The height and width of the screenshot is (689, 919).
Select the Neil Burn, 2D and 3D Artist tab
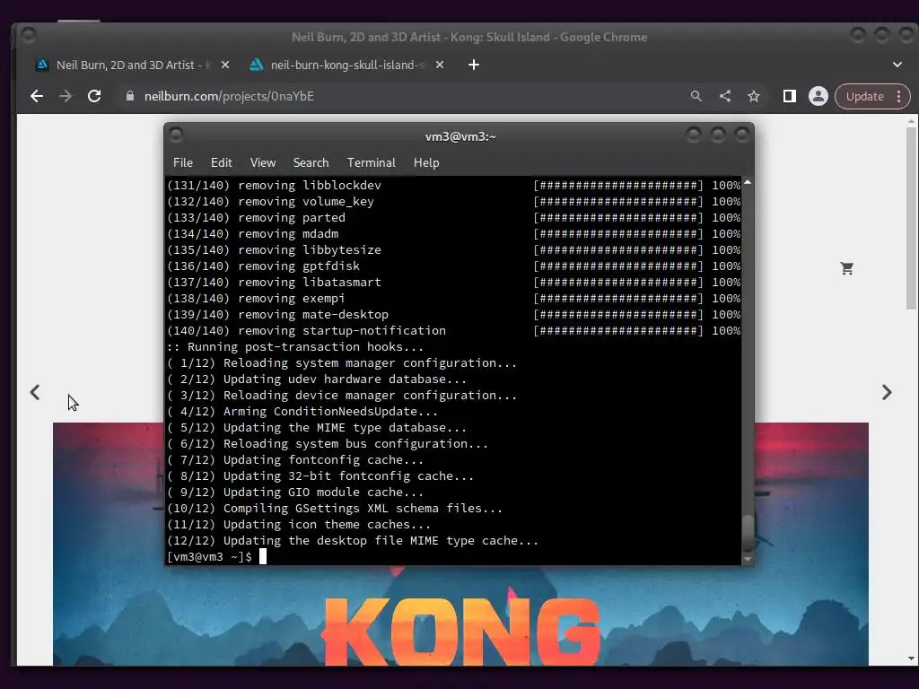coord(132,65)
